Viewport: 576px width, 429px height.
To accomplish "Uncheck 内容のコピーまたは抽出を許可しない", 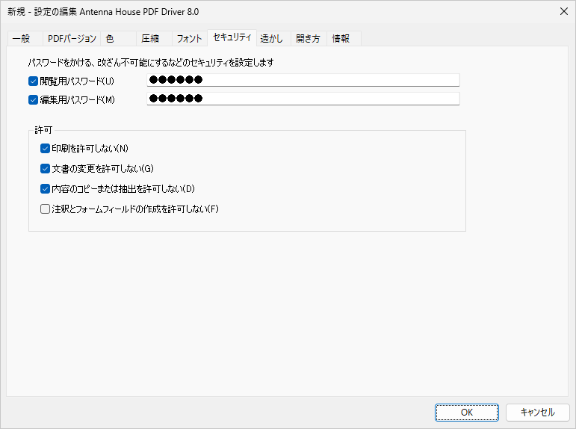I will point(45,188).
